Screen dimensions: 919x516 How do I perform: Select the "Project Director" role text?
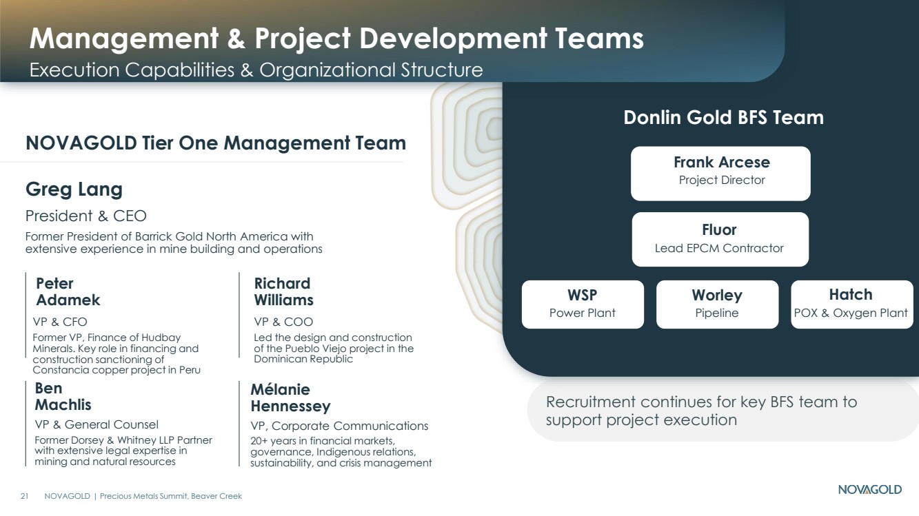722,180
